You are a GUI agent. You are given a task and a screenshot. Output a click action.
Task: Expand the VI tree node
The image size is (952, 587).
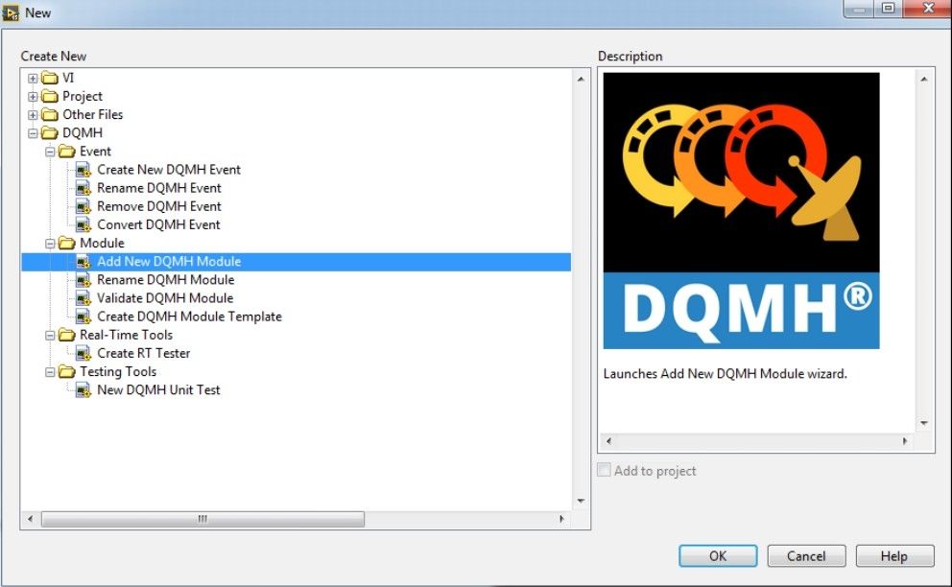tap(33, 79)
